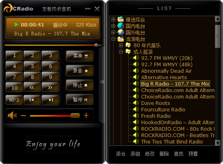This screenshot has height=164, width=223.
Task: Click the 80 年代音乐 music folder icon
Action: 128,45
